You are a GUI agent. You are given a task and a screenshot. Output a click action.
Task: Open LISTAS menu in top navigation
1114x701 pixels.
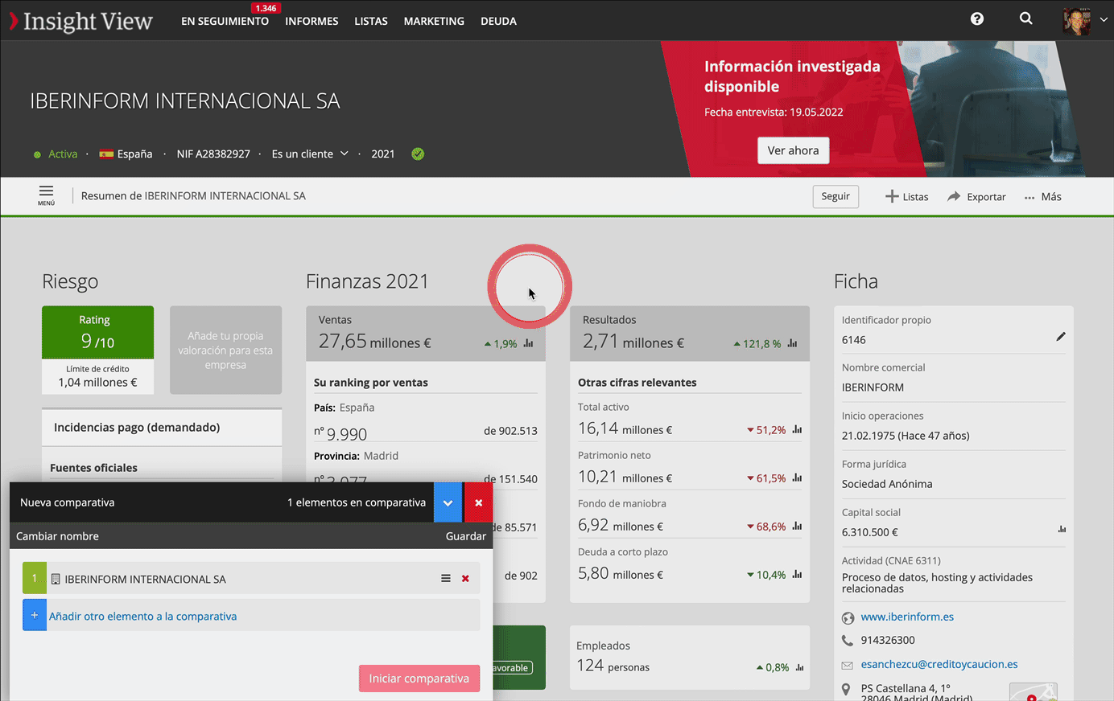(371, 21)
